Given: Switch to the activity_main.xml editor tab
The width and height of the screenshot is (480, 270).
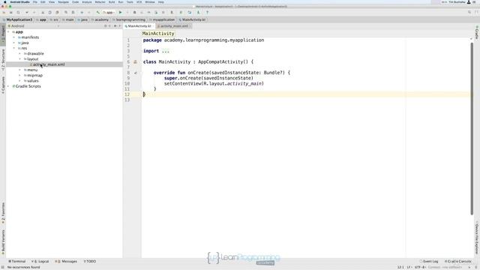Looking at the screenshot, I should tap(174, 26).
